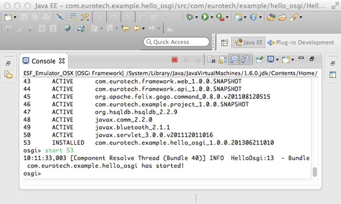Click the Display Selected Console icon
The image size is (341, 204).
pos(270,59)
